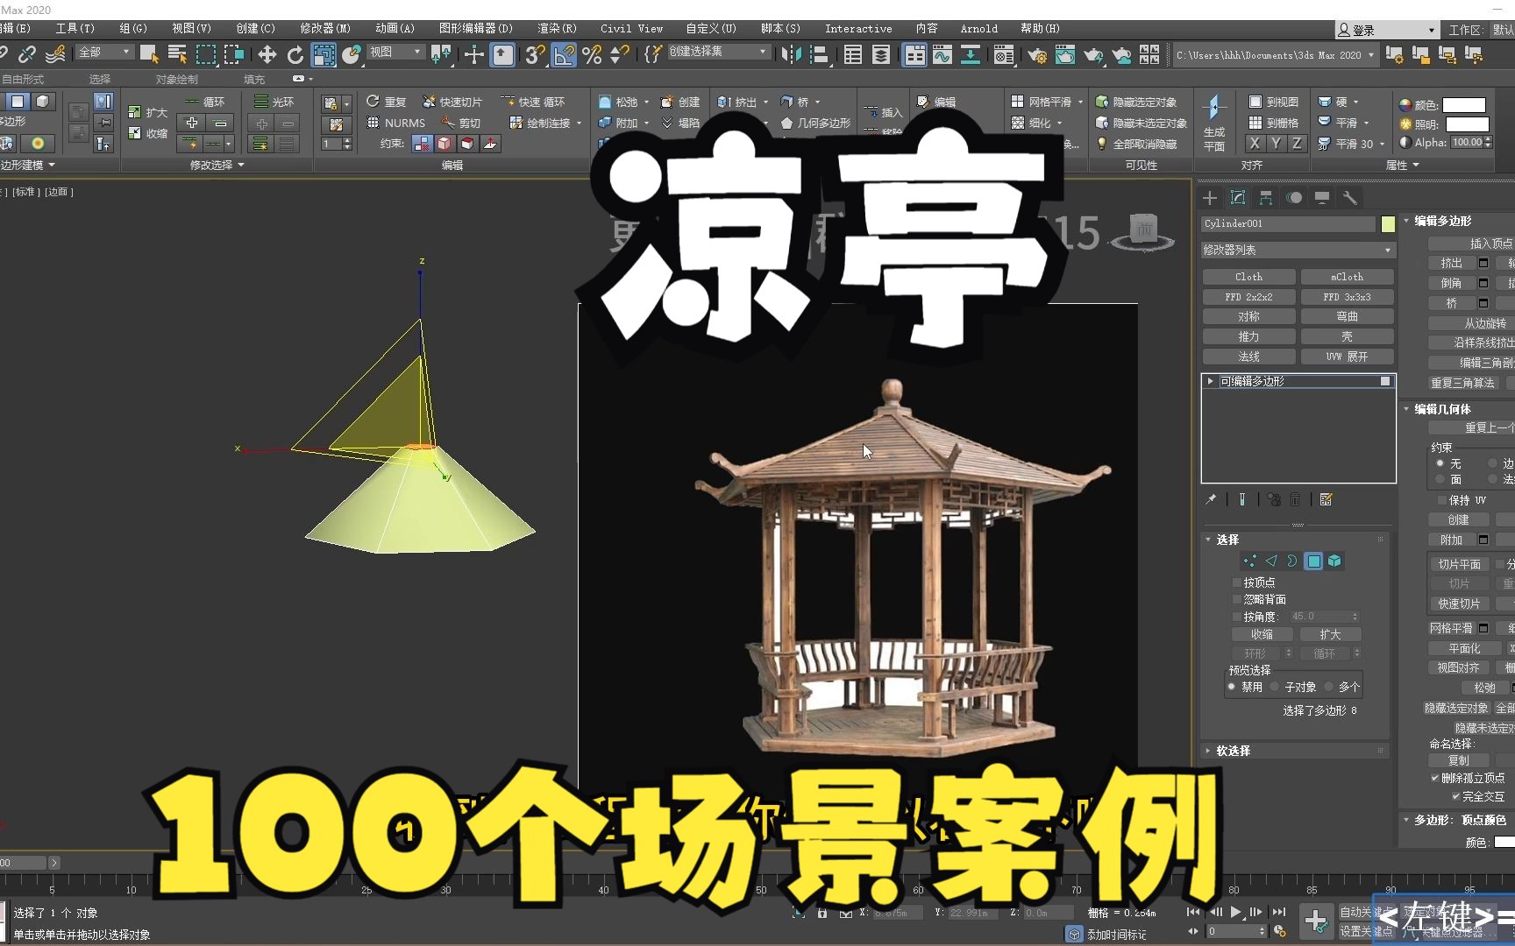Click ribbon 颜色 vertex color swatch

click(x=1464, y=105)
